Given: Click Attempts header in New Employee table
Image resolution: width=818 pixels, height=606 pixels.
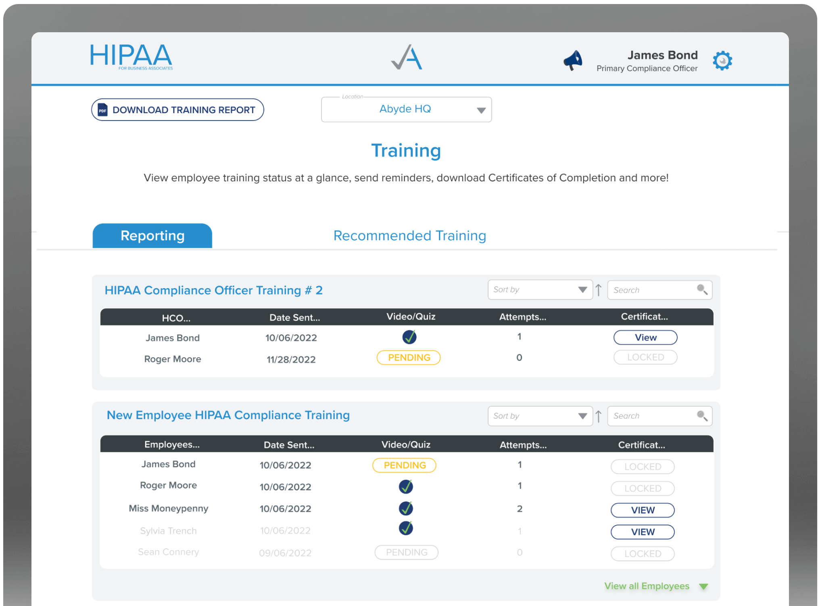Looking at the screenshot, I should 523,445.
